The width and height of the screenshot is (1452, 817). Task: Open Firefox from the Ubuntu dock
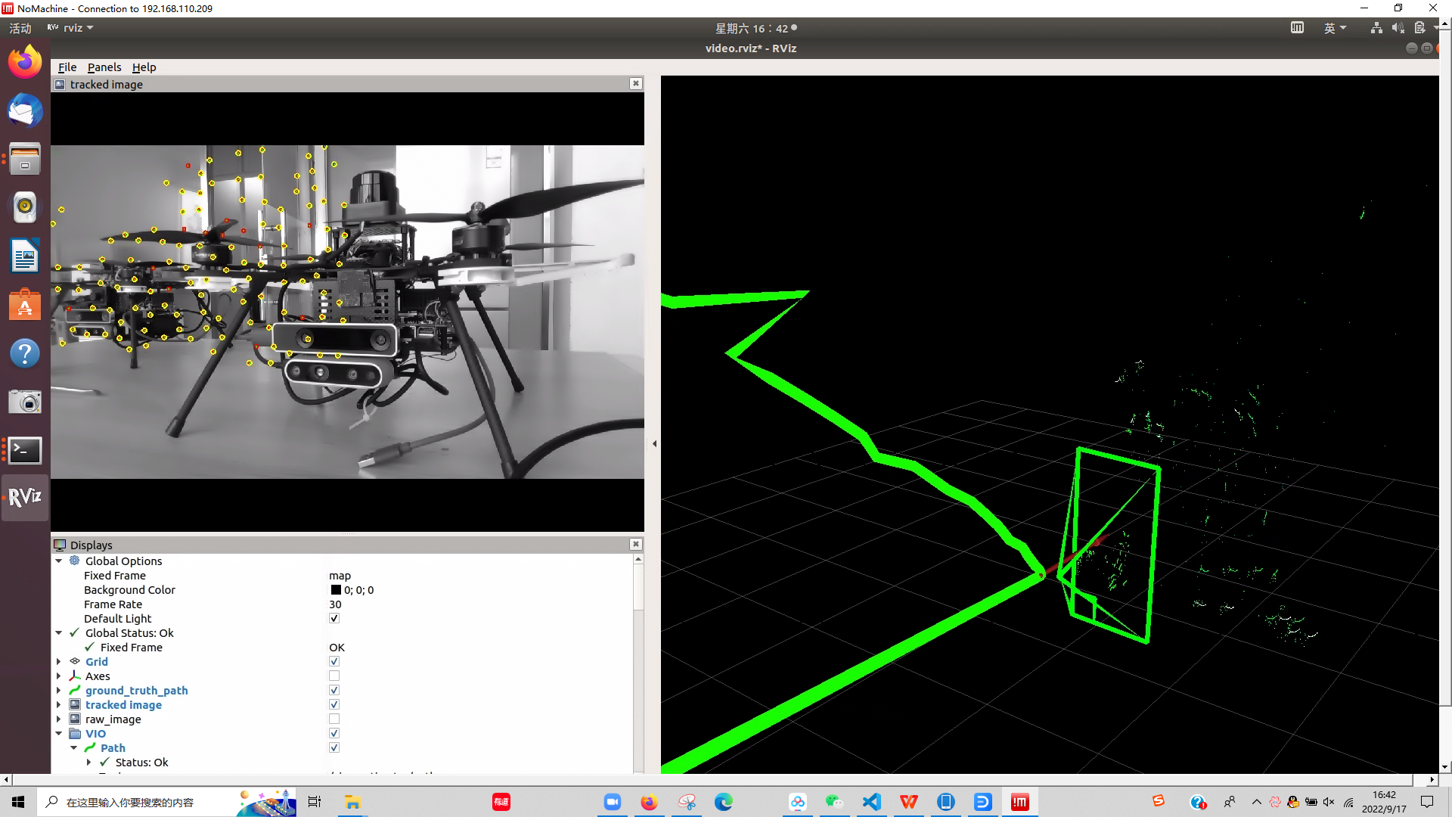(x=25, y=62)
